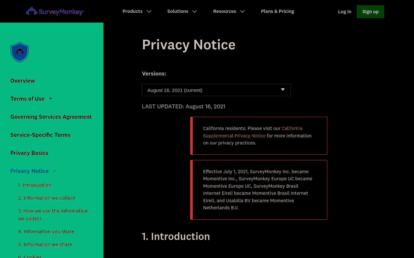This screenshot has height=258, width=414.
Task: Click the Versions: label
Action: 154,74
